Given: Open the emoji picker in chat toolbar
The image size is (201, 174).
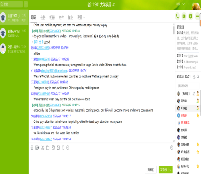Looking at the screenshot, I should coord(32,148).
